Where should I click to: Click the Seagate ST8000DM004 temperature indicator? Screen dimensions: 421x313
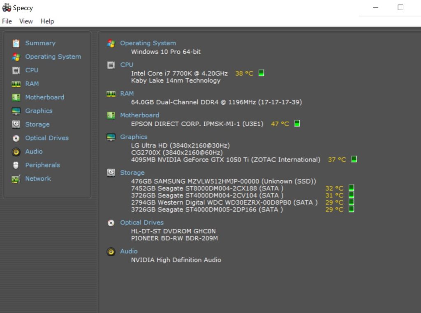point(351,188)
